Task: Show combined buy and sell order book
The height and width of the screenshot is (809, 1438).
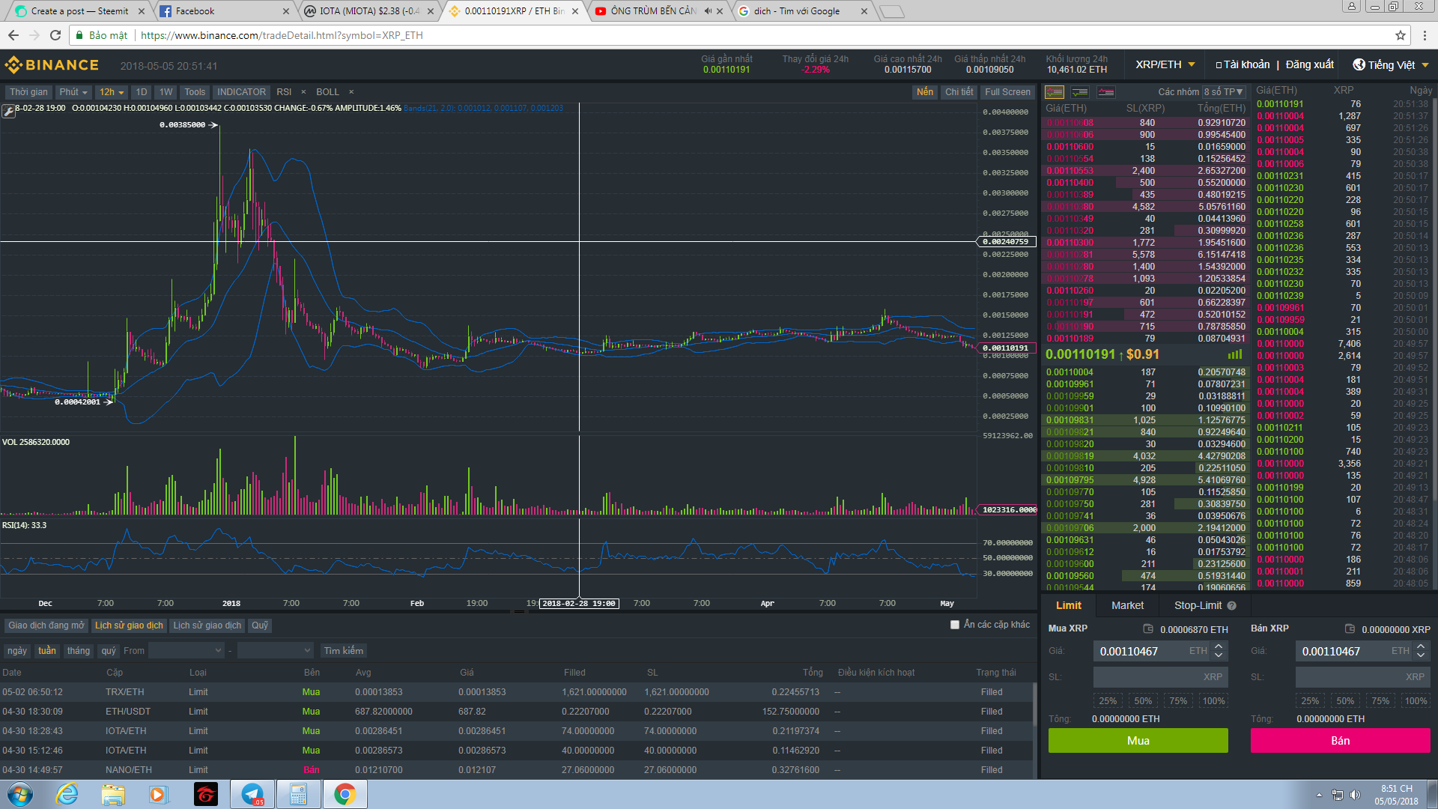Action: coord(1055,92)
